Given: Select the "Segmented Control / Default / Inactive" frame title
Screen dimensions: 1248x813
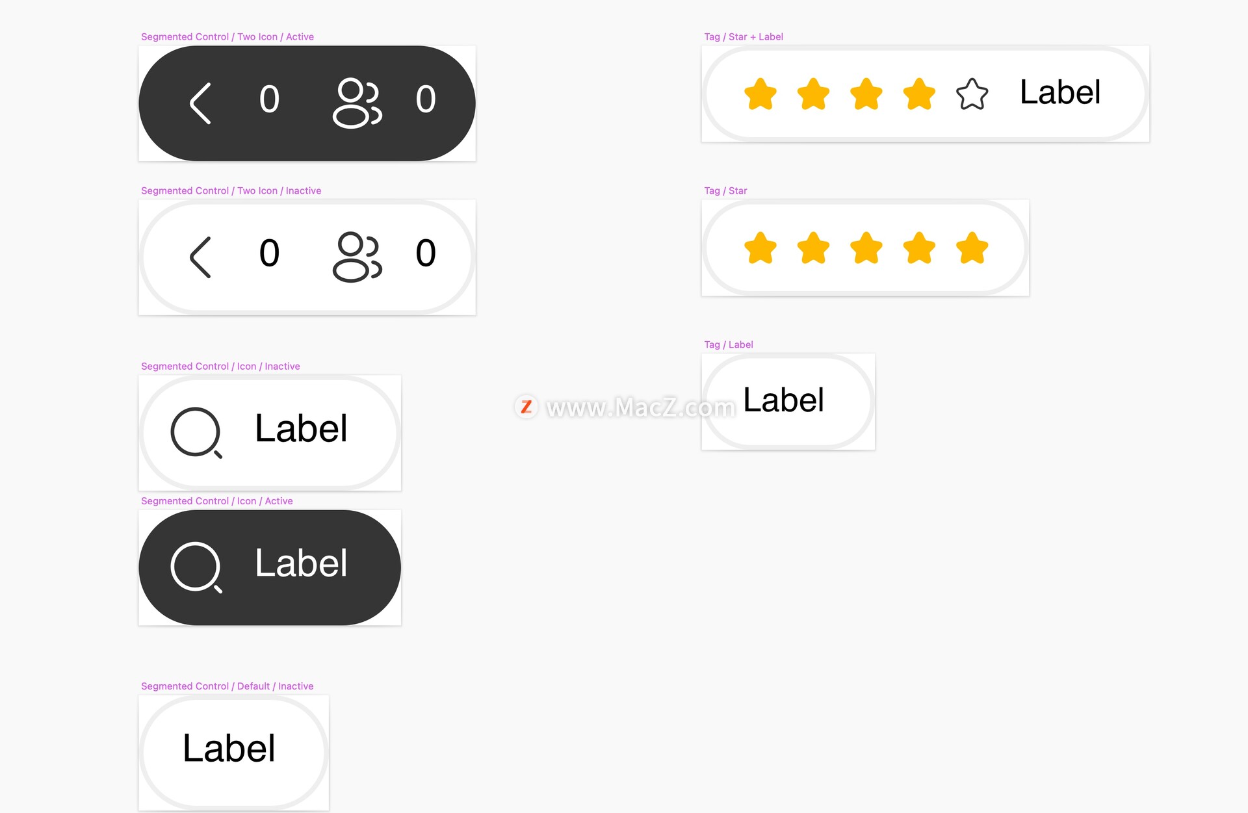Looking at the screenshot, I should (227, 686).
